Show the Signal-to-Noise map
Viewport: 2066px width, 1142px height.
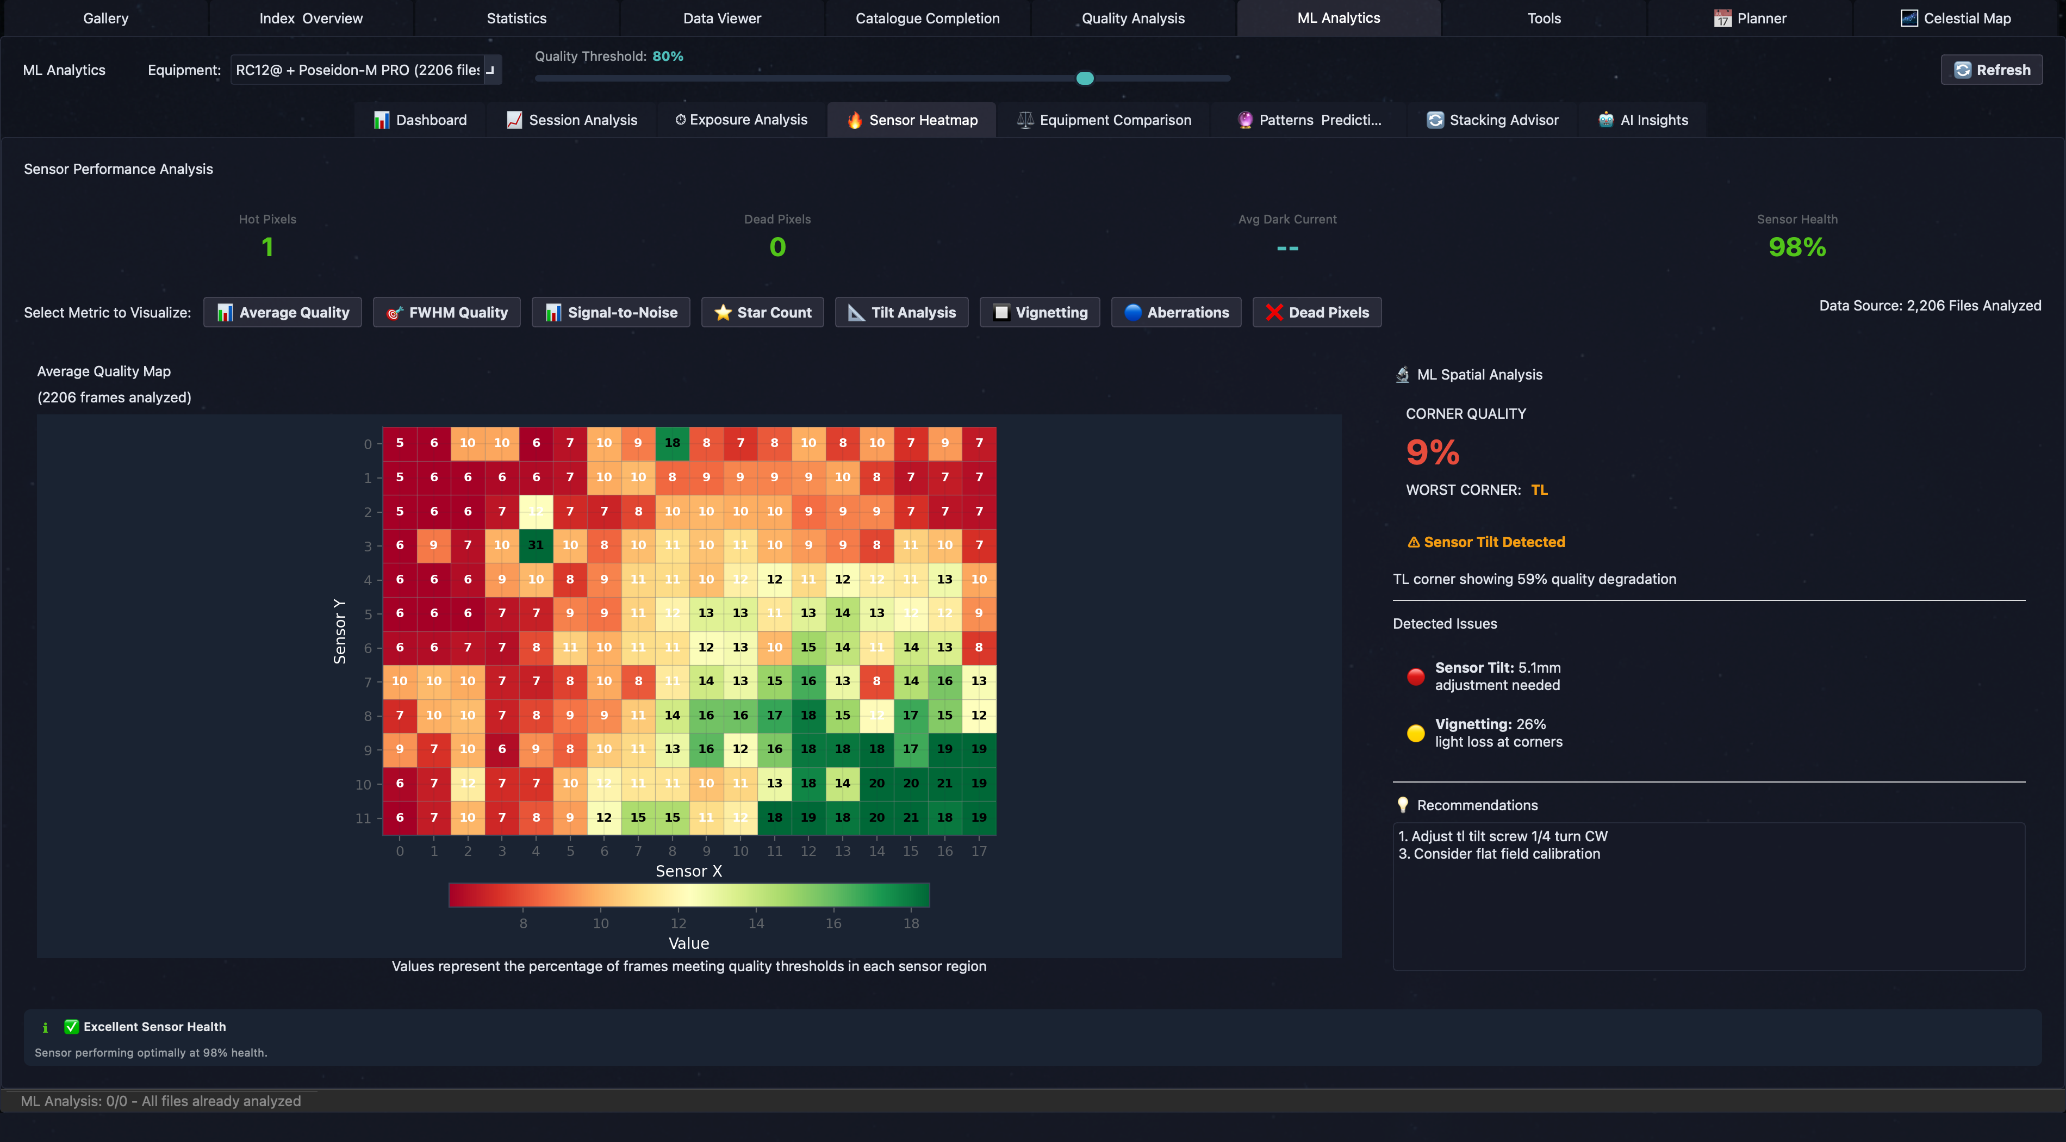611,313
